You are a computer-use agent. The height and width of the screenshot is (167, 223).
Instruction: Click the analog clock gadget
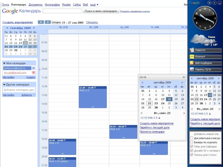(205, 18)
